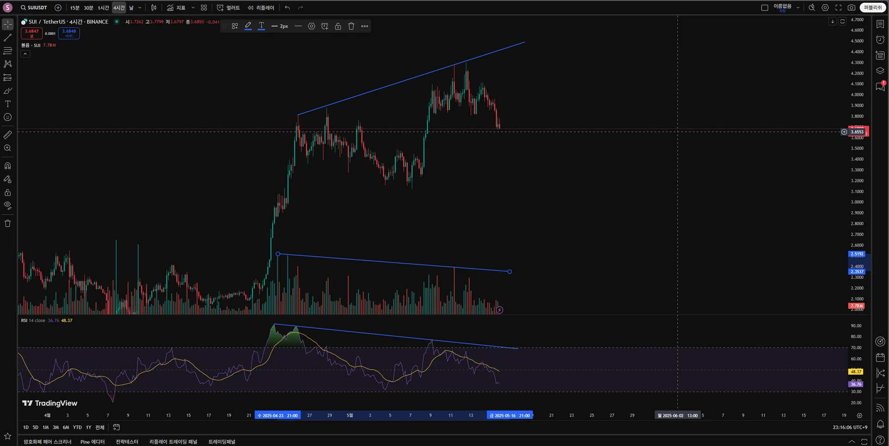
Task: Open chats with notification badge
Action: click(880, 87)
